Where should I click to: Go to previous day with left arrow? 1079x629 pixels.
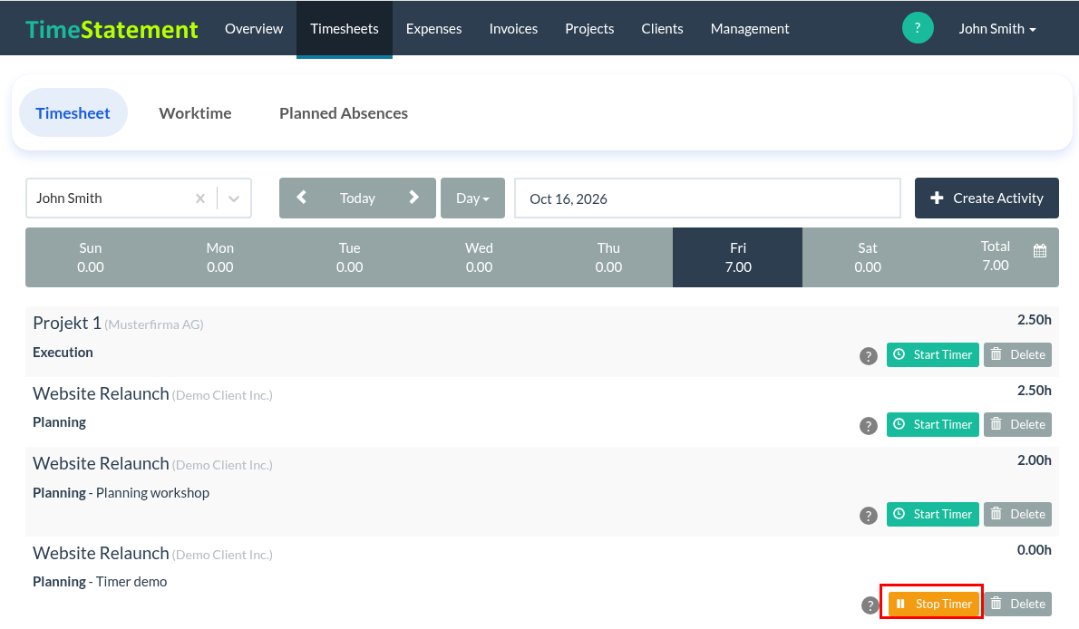point(301,198)
